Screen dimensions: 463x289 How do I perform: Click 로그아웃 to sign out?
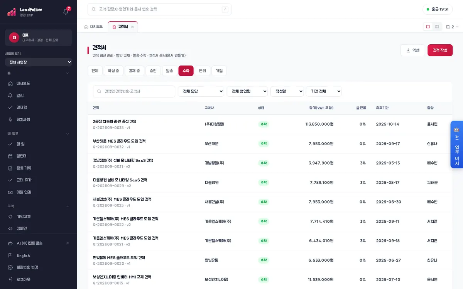point(39,279)
